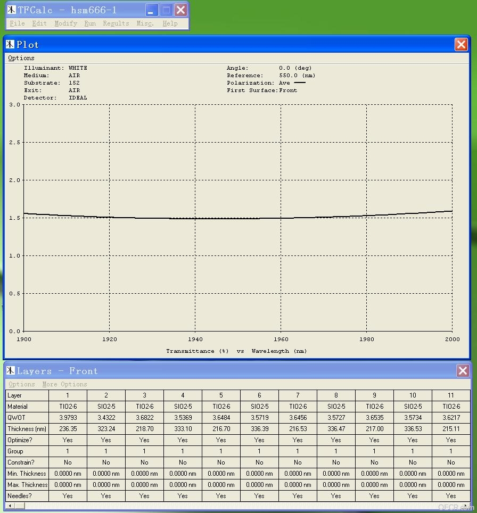Open the Modify menu
This screenshot has width=477, height=513.
[66, 23]
